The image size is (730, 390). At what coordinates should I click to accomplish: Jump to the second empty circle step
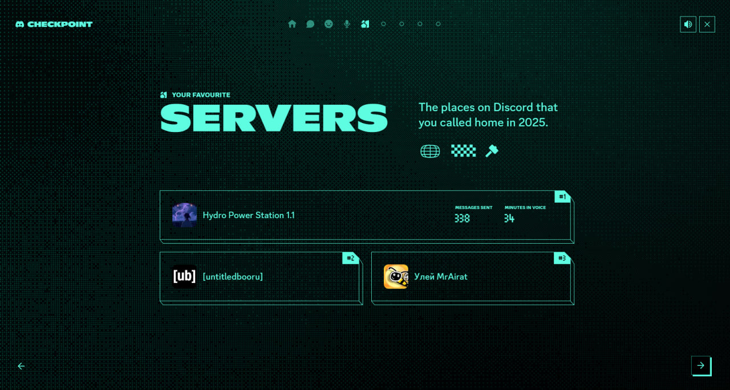[401, 24]
